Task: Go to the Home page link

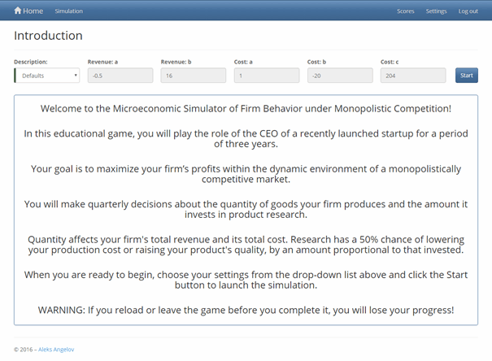Action: pyautogui.click(x=33, y=11)
